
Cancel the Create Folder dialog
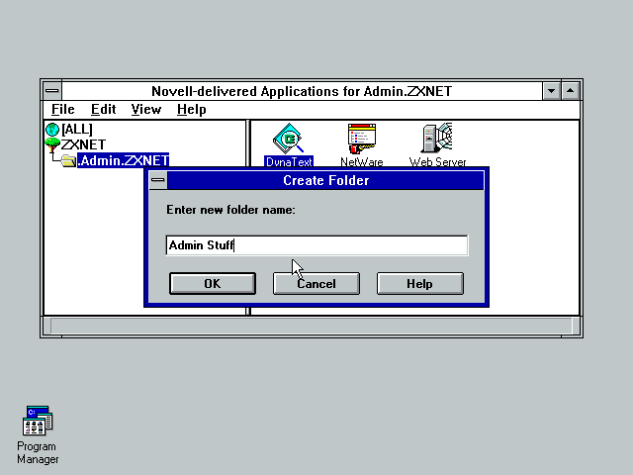[316, 284]
